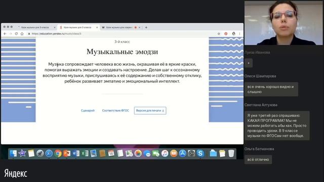Screen dimensions: 324x182
Task: Open the Photos app in the Dock
Action: [138, 154]
